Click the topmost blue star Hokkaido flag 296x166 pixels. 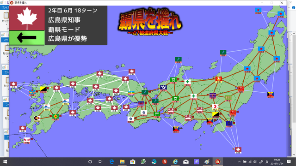tap(258, 11)
